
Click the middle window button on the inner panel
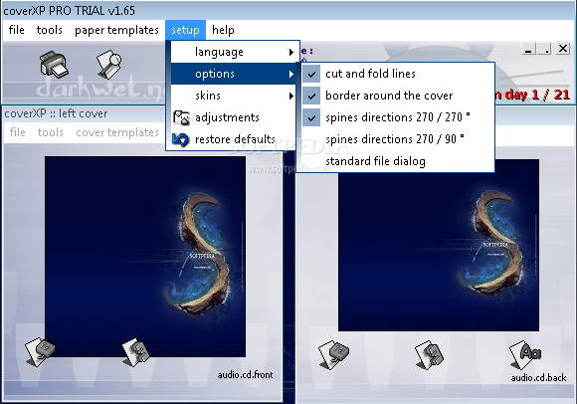click(x=544, y=49)
